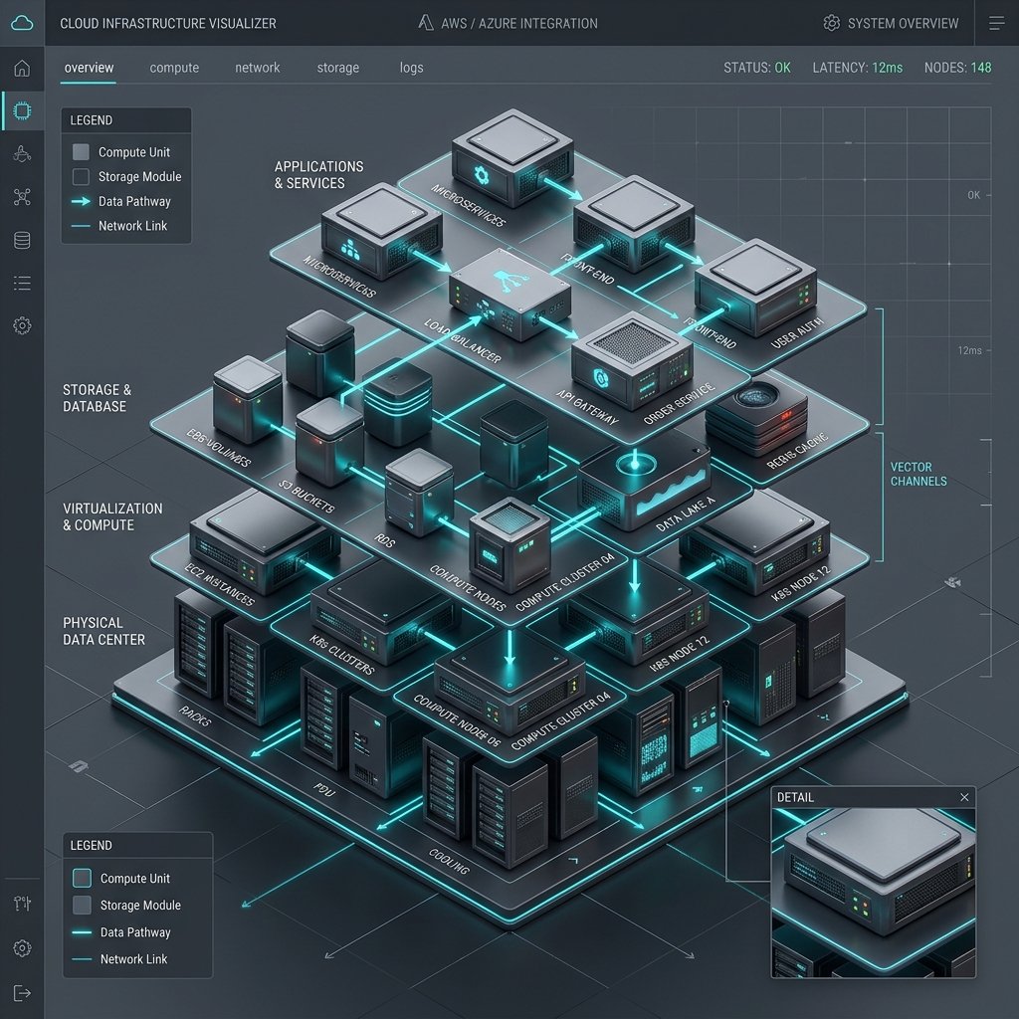
Task: Select the Compute Node 05 server
Action: [509, 683]
